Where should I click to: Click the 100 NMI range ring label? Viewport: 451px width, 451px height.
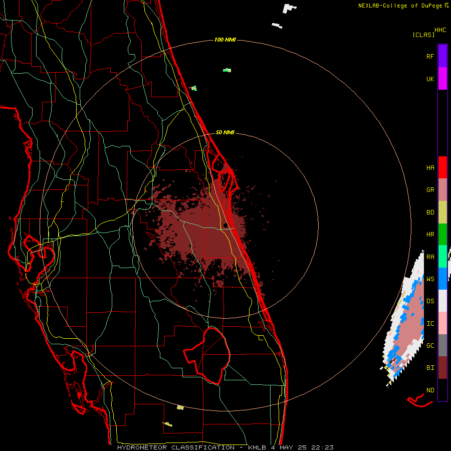[x=225, y=40]
